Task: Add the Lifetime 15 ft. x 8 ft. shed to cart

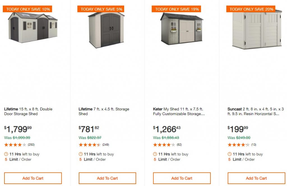Action: (x=33, y=178)
